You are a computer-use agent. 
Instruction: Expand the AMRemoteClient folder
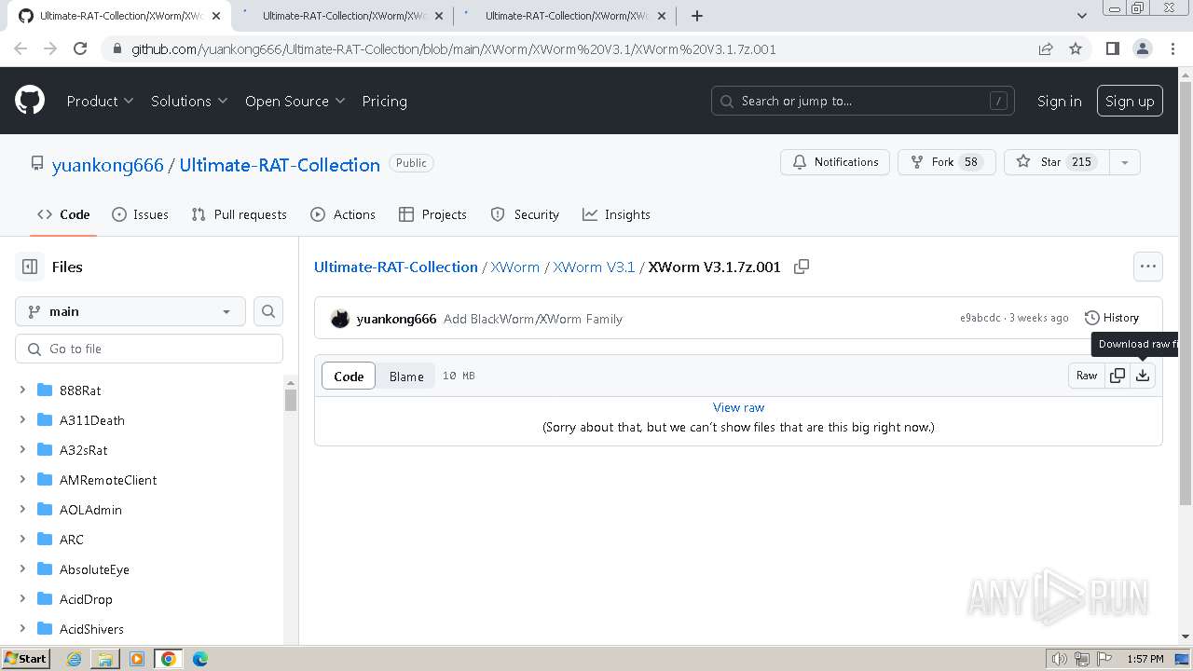tap(22, 480)
